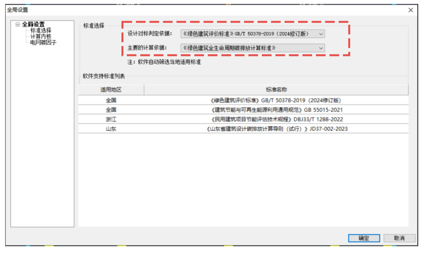423x253 pixels.
Task: Select 《民用建筑项目节能评估技术规程》 DBJ33/T 1288-2022 name cell
Action: [x=276, y=120]
